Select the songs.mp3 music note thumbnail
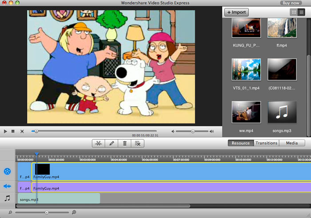311x218 pixels. click(x=282, y=112)
